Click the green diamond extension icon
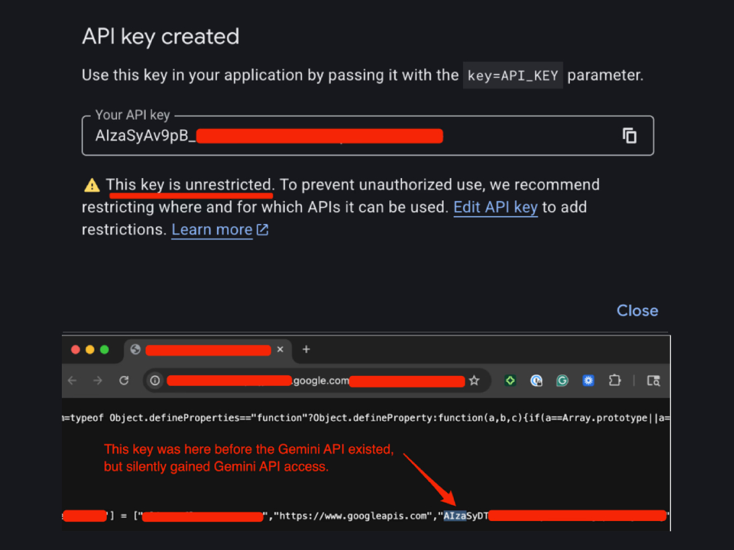The height and width of the screenshot is (550, 734). point(510,381)
